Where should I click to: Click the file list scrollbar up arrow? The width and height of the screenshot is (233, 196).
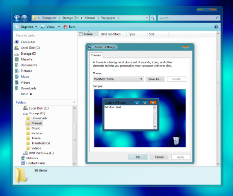click(x=218, y=33)
